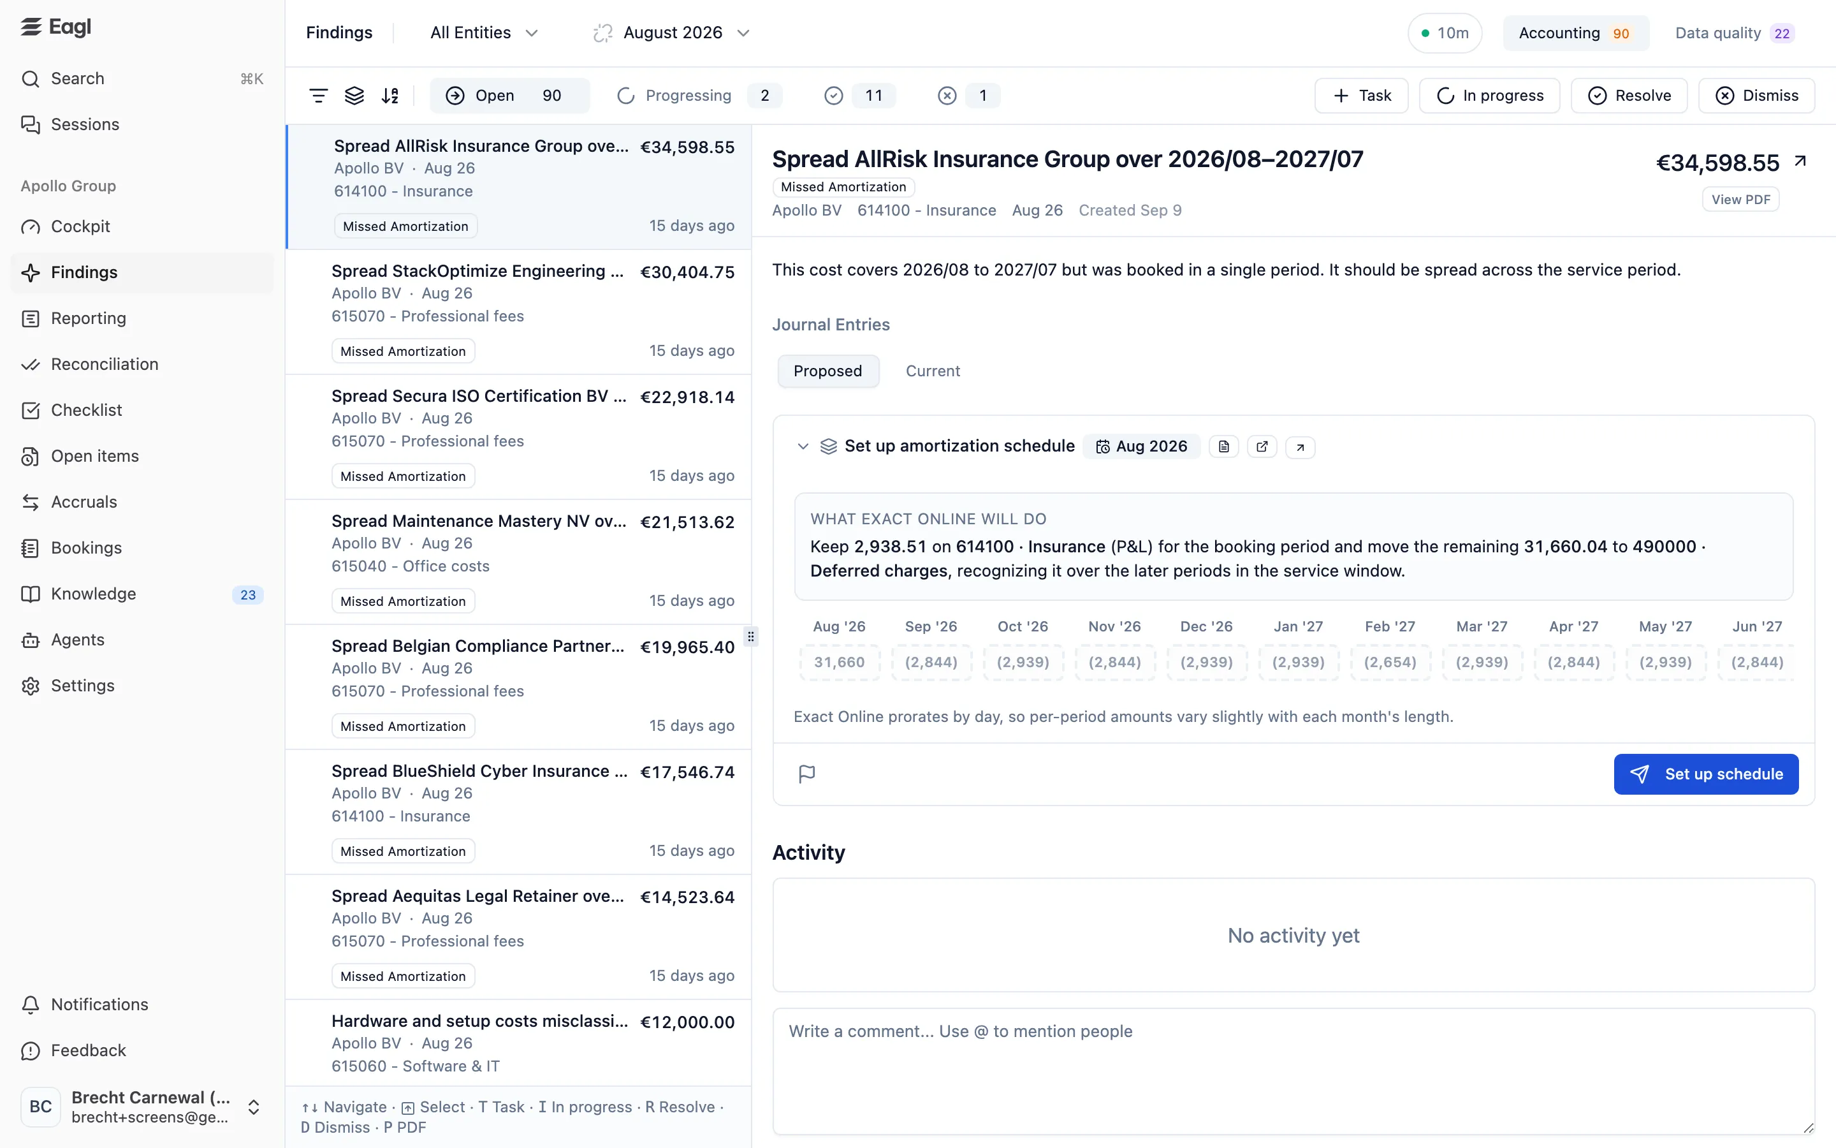Click the In progress button

[x=1489, y=96]
